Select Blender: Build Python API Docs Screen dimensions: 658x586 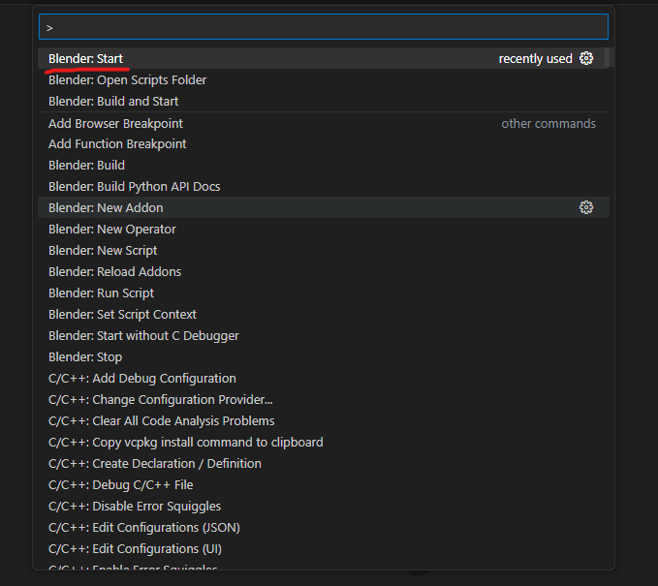point(324,186)
